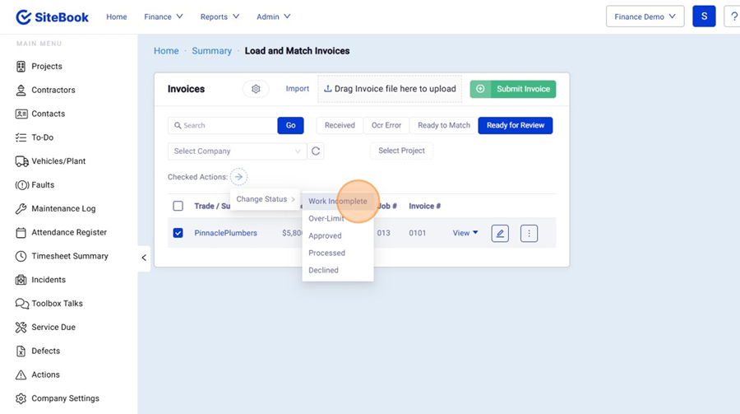Click the invoices settings gear icon
Screen dimensions: 740x414
pyautogui.click(x=256, y=89)
